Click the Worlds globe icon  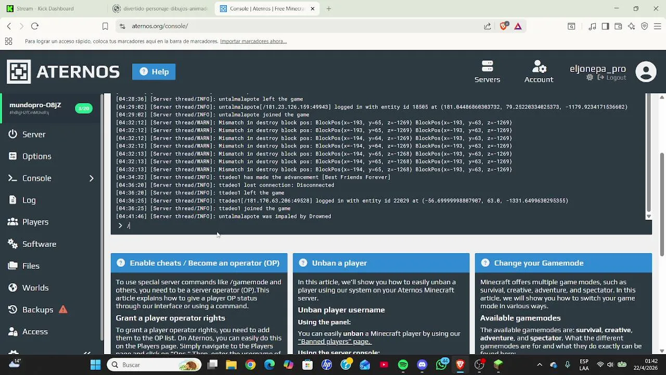12,287
